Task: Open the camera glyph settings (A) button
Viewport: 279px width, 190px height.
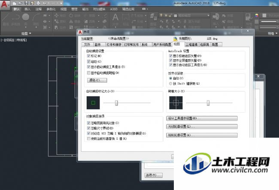Action: [x=202, y=135]
